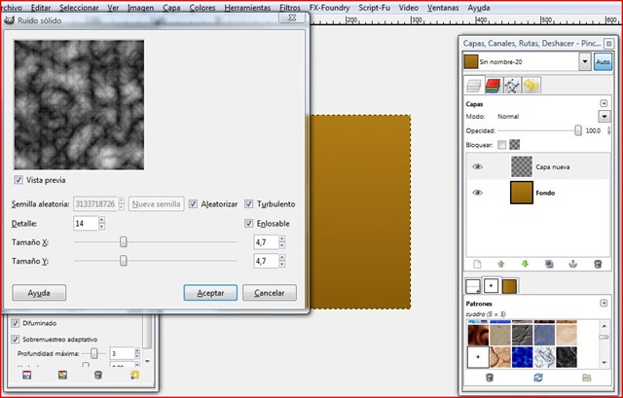Delete the layer with the layers trash icon
This screenshot has width=623, height=398.
[x=597, y=264]
